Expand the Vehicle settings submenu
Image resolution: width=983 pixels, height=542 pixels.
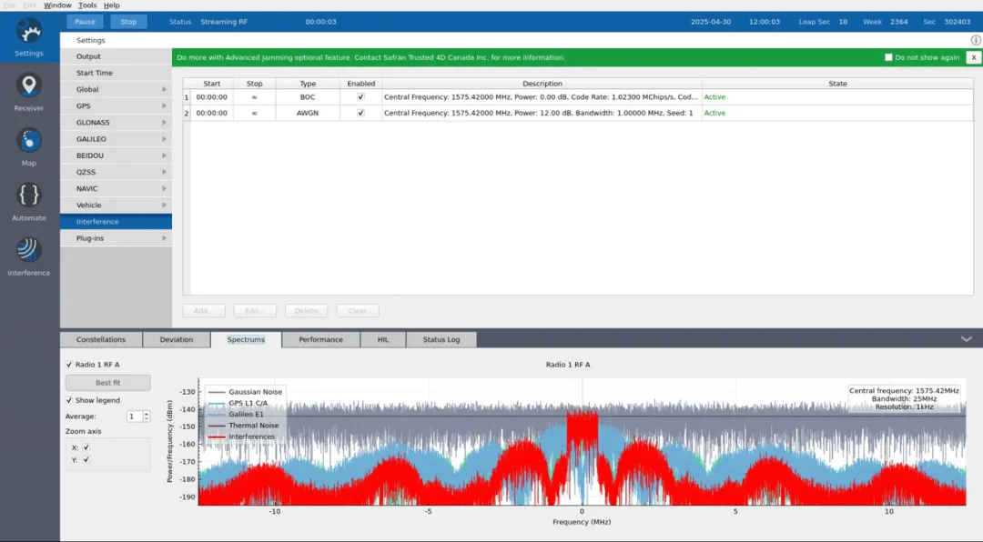pos(116,205)
